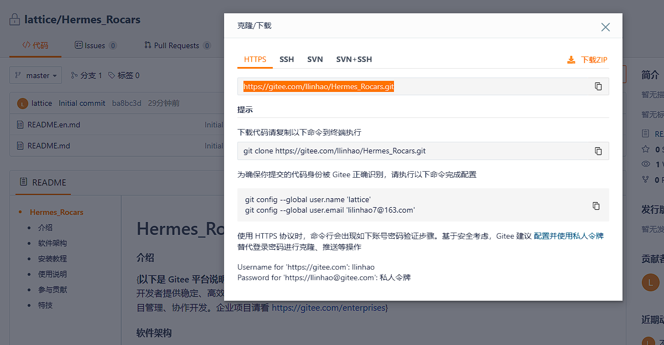Close the 克隆/下载 dialog
This screenshot has width=664, height=345.
tap(605, 27)
